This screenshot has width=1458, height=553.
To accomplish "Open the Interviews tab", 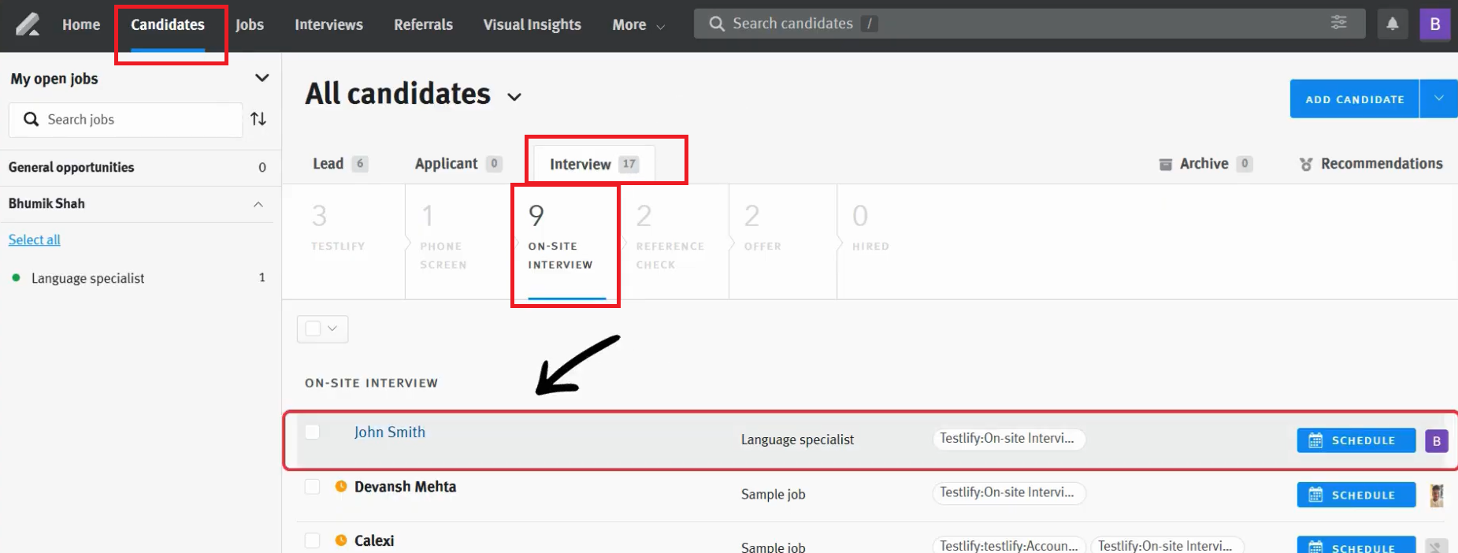I will (x=328, y=25).
